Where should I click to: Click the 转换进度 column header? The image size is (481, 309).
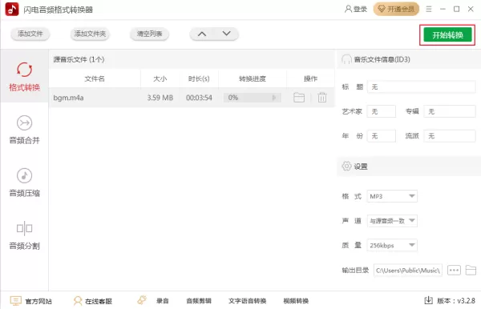253,79
